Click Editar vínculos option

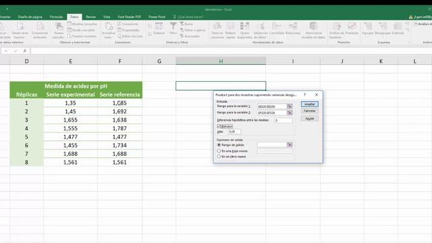coord(130,36)
